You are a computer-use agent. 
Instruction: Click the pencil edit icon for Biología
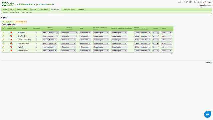(x=3, y=33)
